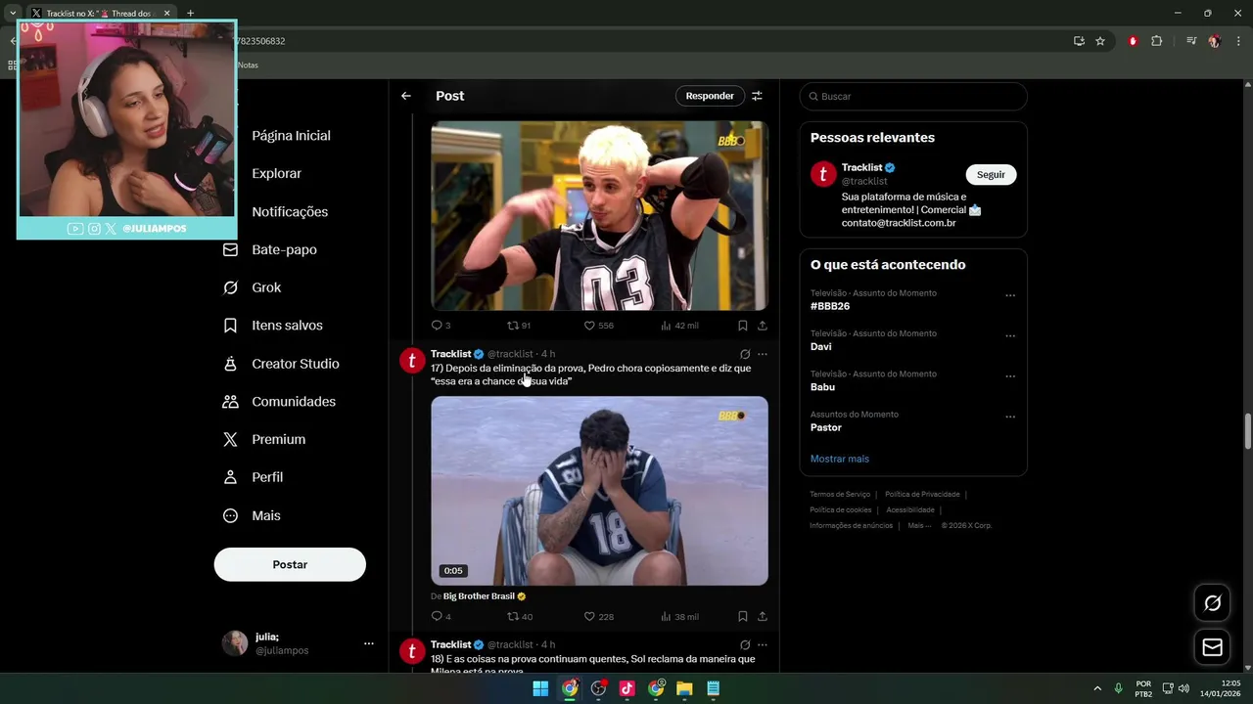Click page scrollbar thumb
Screen dimensions: 1253x704
pyautogui.click(x=1247, y=429)
